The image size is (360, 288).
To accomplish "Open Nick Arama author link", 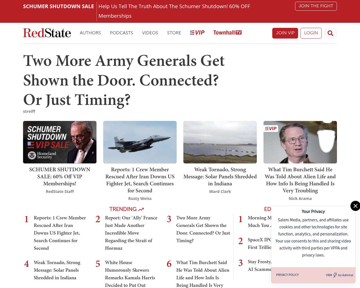I will [300, 199].
